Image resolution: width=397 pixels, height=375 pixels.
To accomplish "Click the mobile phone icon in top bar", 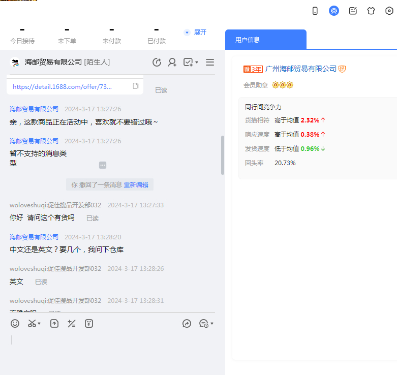I will 315,11.
